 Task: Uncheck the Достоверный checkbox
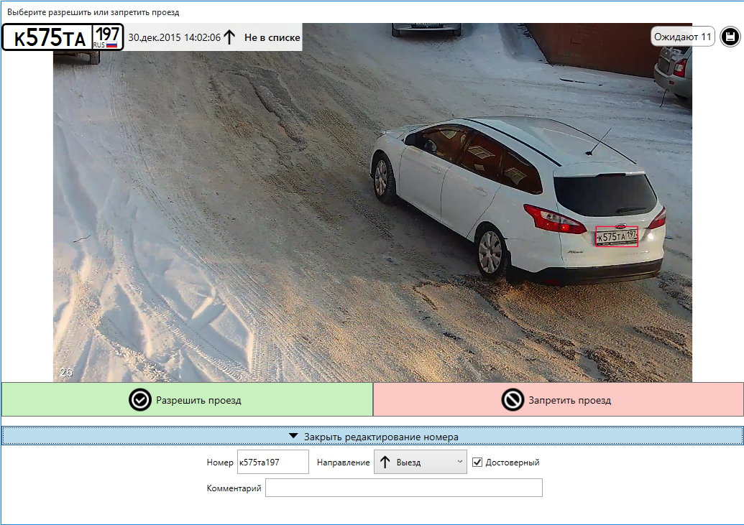pyautogui.click(x=477, y=463)
